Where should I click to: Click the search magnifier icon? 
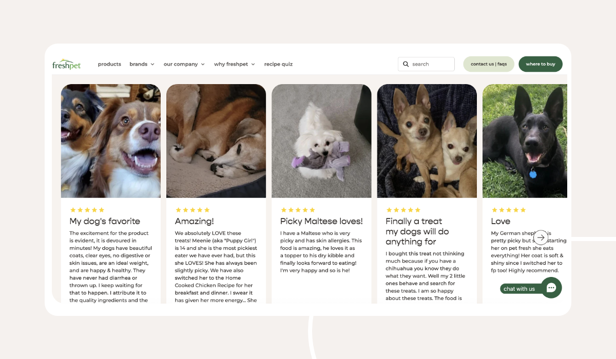point(406,64)
